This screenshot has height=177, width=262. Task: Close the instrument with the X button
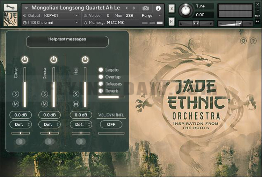pos(258,5)
